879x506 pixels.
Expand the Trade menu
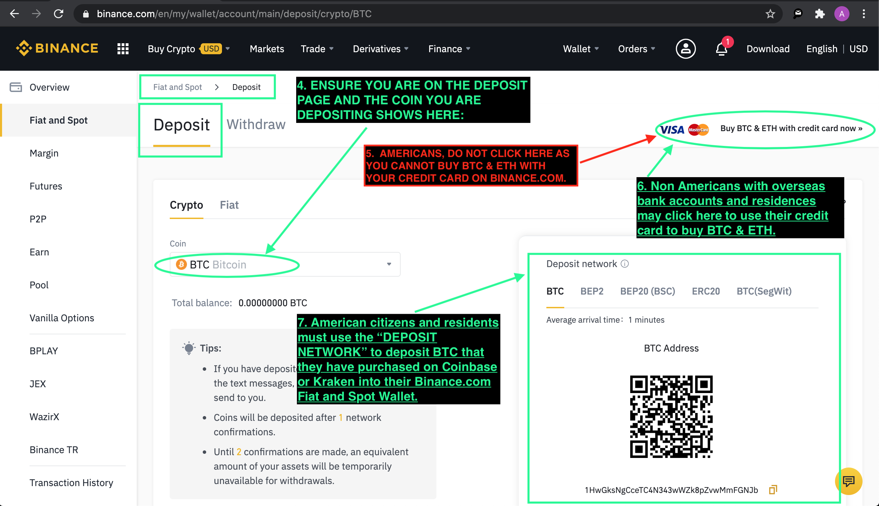click(x=317, y=49)
